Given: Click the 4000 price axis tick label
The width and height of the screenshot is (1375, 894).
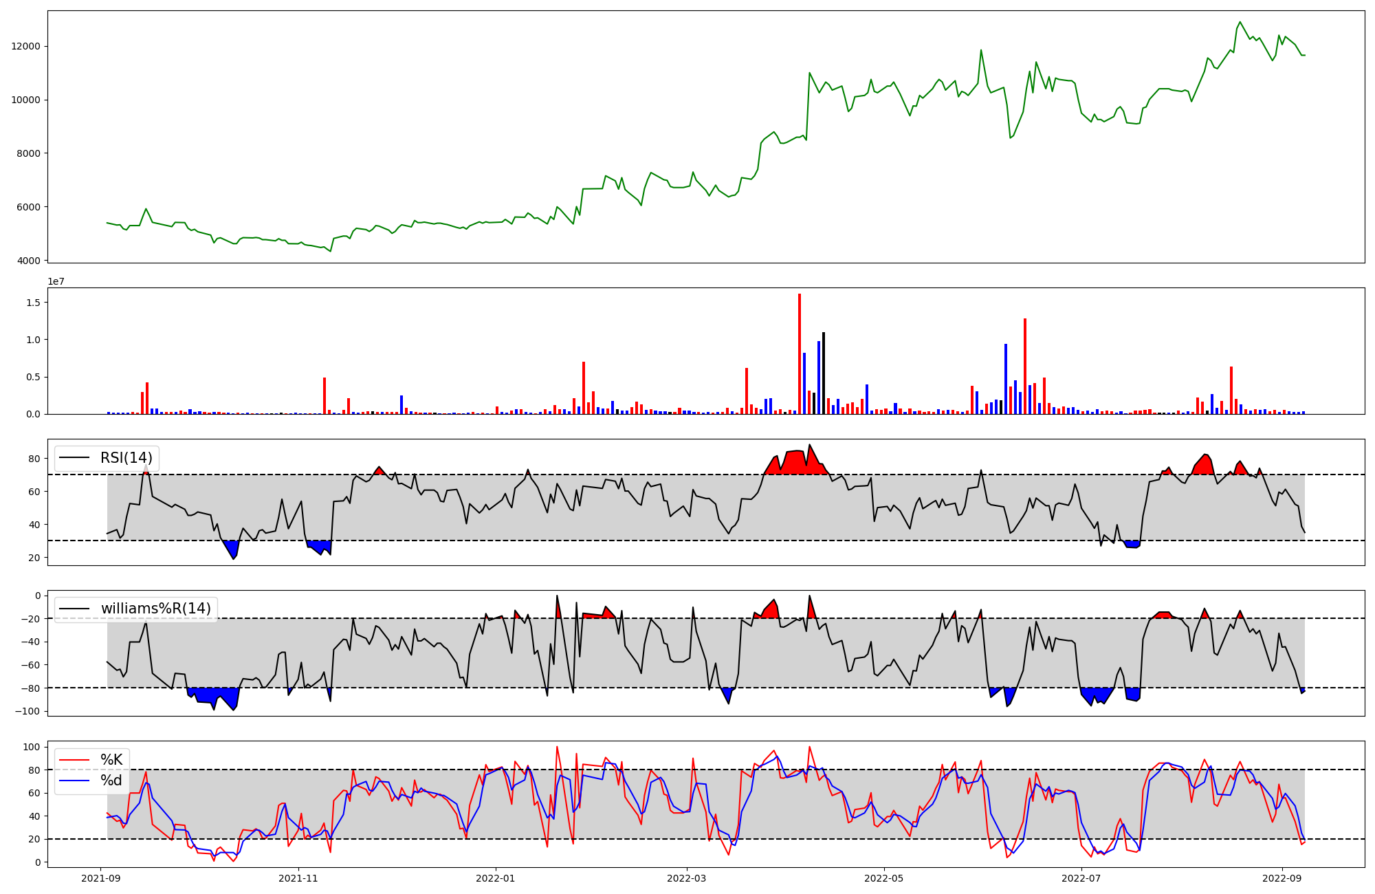Looking at the screenshot, I should [x=27, y=261].
